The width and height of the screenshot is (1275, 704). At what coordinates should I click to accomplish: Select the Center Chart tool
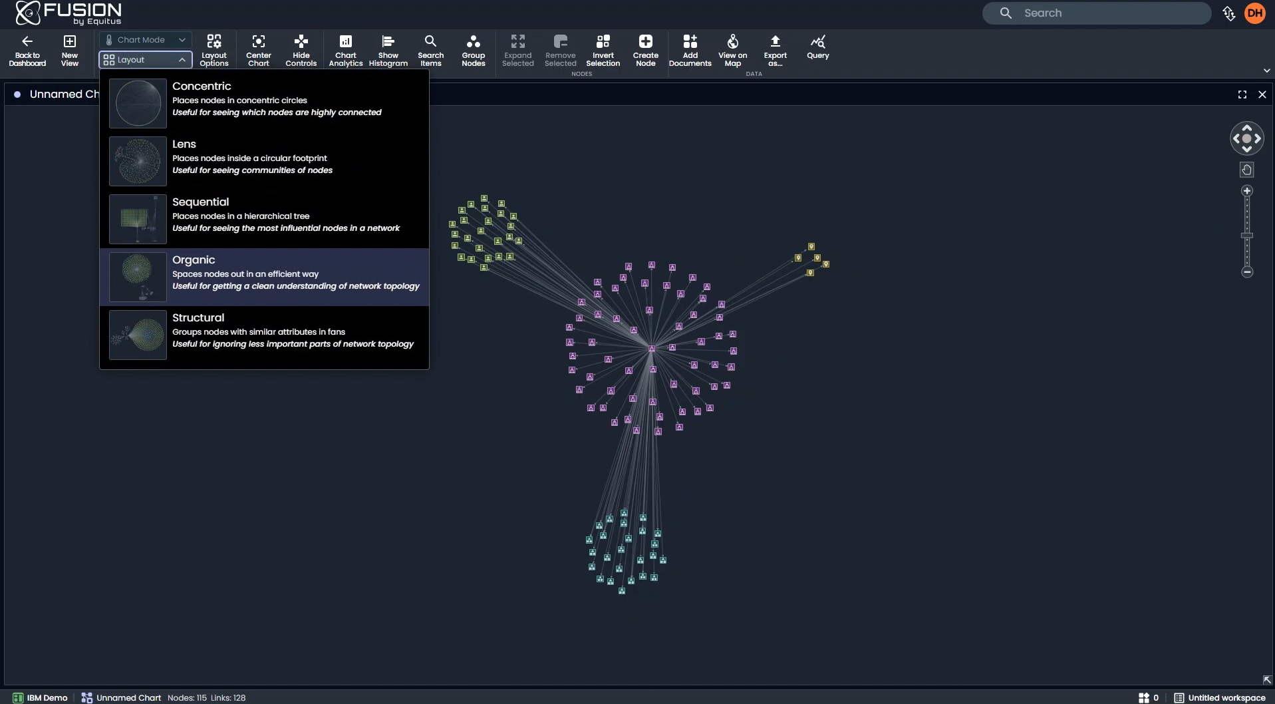click(258, 49)
